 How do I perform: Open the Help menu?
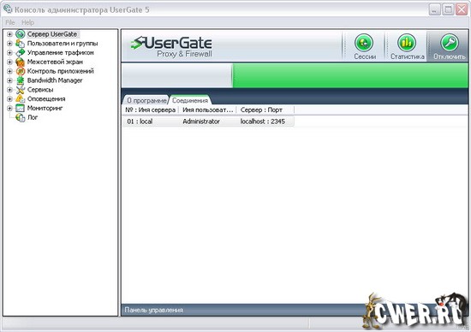(27, 22)
